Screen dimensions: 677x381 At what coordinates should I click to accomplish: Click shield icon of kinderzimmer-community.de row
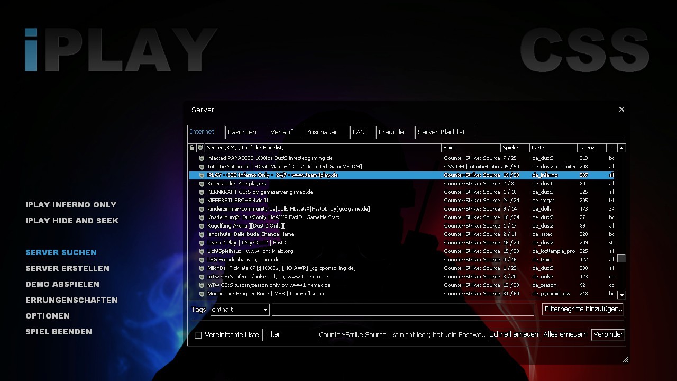click(x=202, y=209)
